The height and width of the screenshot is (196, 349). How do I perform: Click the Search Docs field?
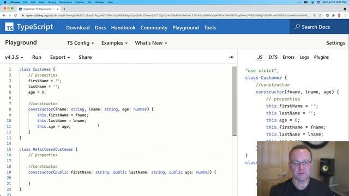(x=319, y=27)
